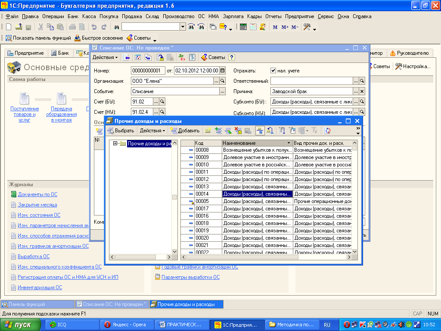Screen dimensions: 441x331
Task: Click magnifier next to Счет (БУ) field
Action: (x=162, y=102)
